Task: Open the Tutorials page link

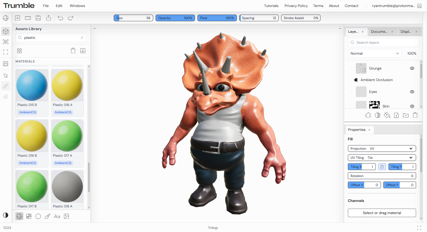Action: 271,5
